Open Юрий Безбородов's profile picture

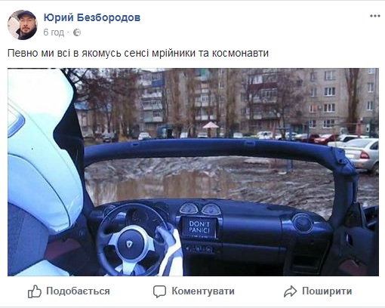point(23,25)
